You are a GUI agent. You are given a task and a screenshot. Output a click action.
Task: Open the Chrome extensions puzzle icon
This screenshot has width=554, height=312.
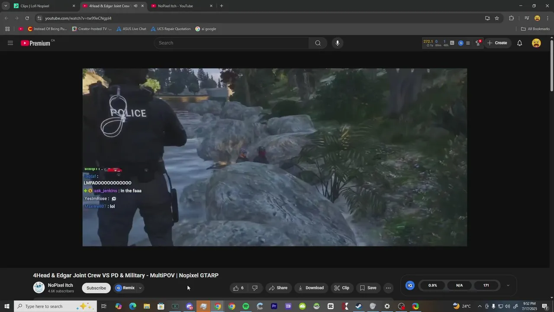tap(512, 18)
